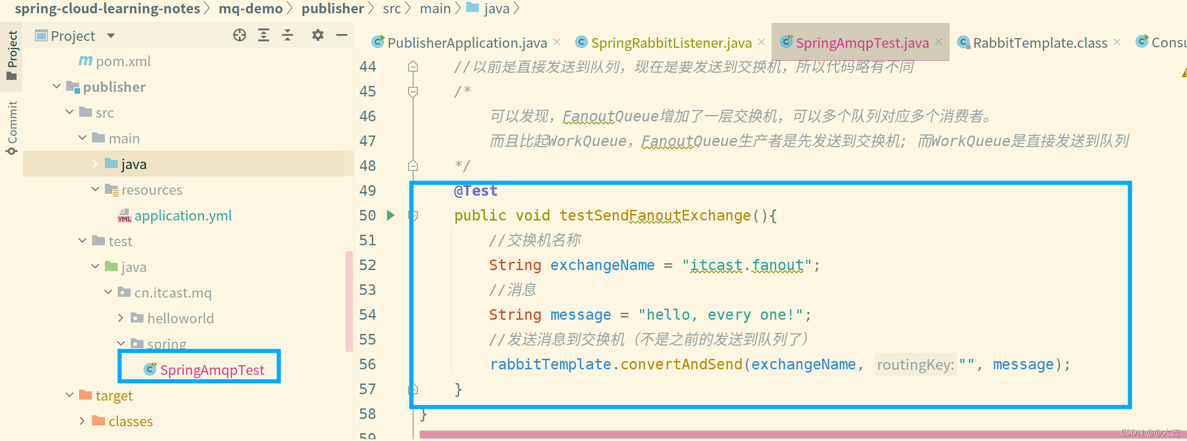The width and height of the screenshot is (1187, 441).
Task: Close the PublisherApplication.java tab
Action: coord(557,42)
